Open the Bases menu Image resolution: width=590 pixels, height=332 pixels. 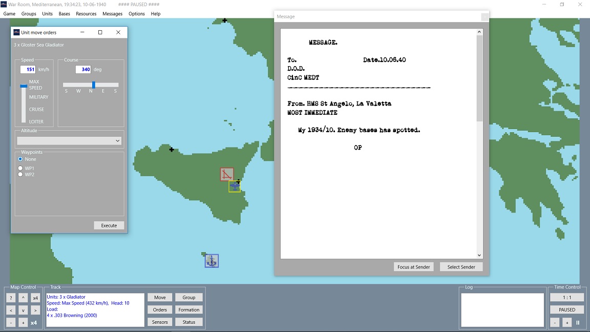(x=64, y=14)
